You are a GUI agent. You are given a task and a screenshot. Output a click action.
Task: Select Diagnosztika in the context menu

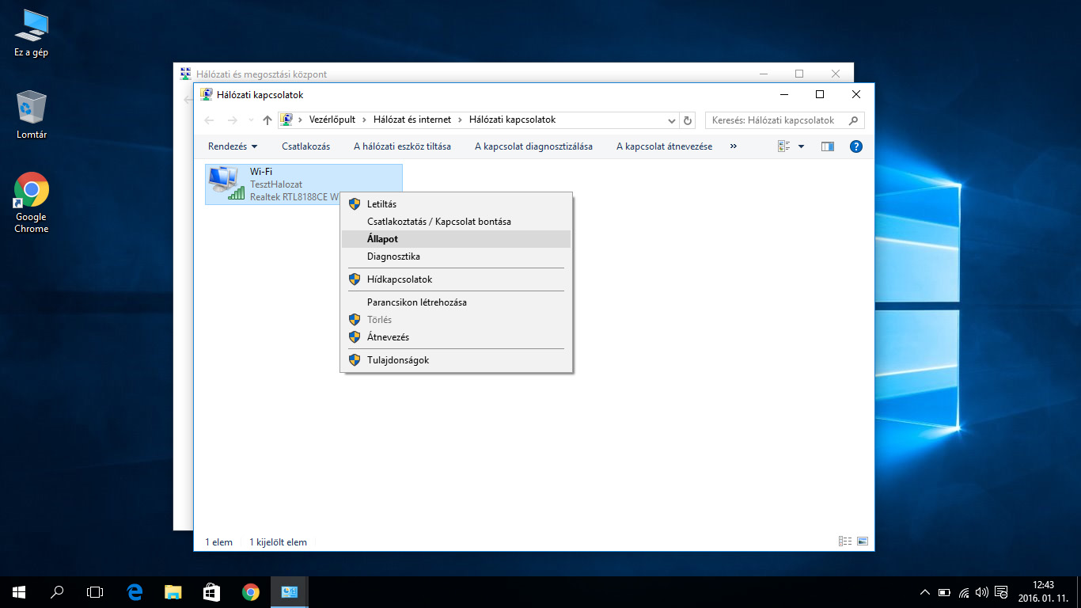(393, 256)
